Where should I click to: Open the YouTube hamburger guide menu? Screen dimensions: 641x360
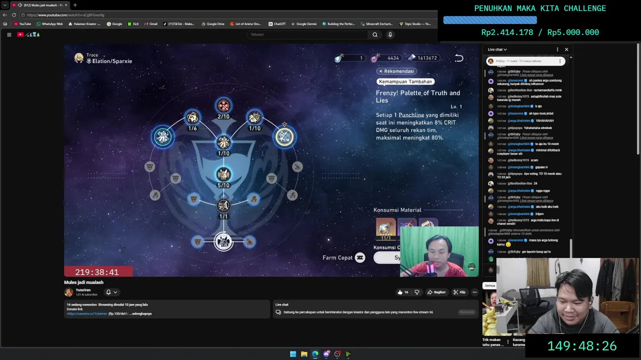pos(9,34)
